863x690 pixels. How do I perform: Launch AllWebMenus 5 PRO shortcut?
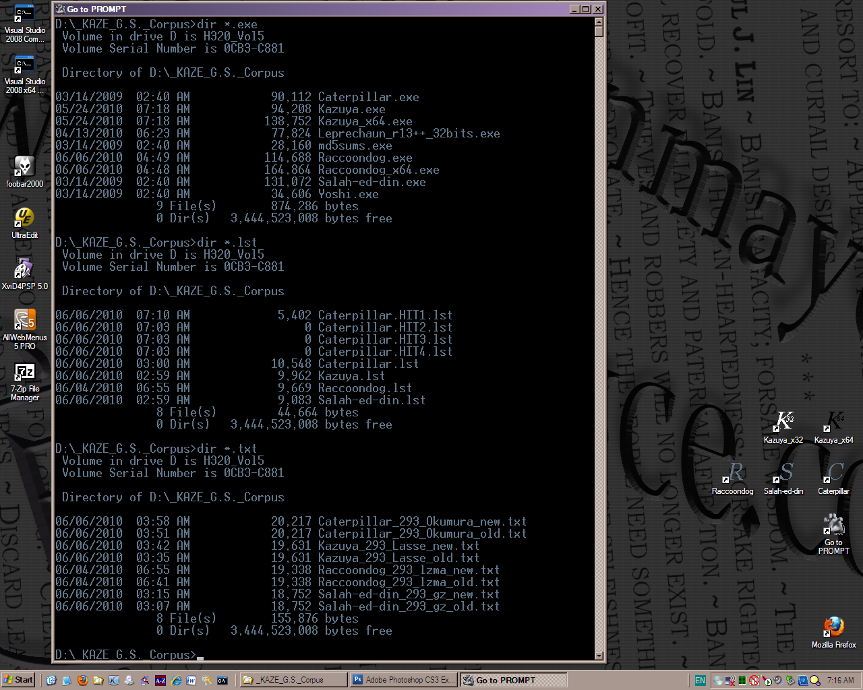(24, 320)
